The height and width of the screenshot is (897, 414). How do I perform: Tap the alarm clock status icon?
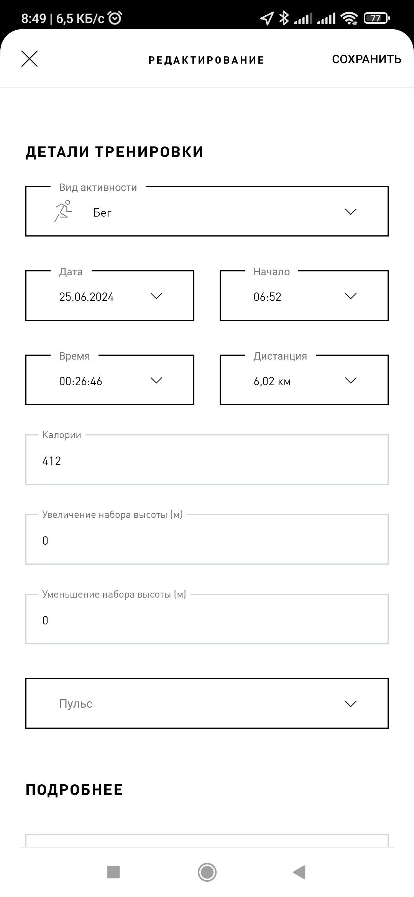[x=115, y=18]
